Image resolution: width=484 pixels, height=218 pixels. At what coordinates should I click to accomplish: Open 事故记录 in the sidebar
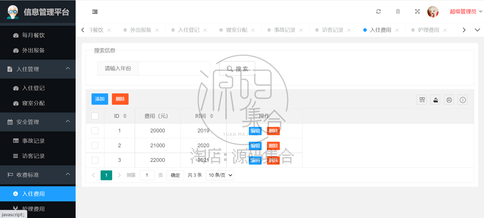point(38,141)
